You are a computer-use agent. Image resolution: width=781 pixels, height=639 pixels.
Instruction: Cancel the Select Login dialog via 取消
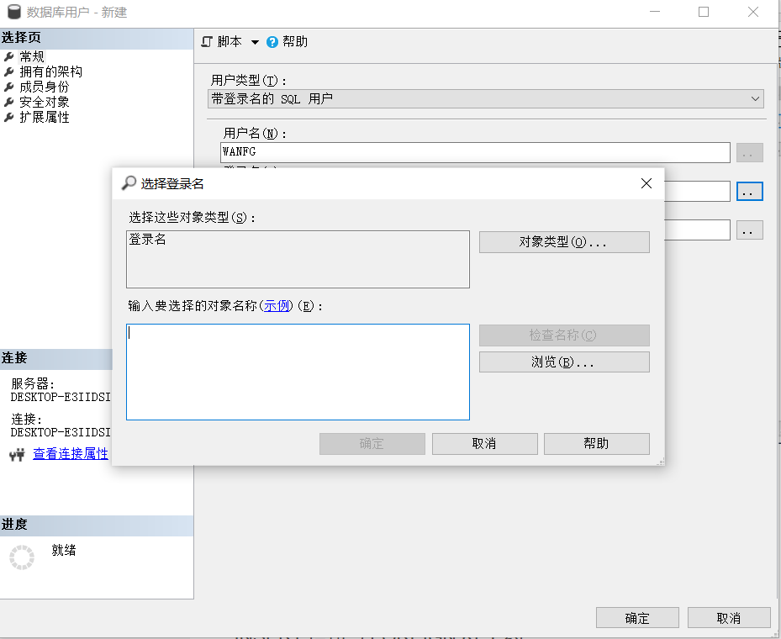[x=484, y=443]
